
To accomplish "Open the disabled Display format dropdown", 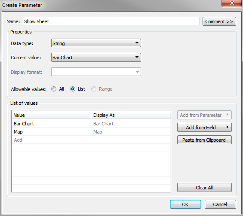I will [96, 72].
